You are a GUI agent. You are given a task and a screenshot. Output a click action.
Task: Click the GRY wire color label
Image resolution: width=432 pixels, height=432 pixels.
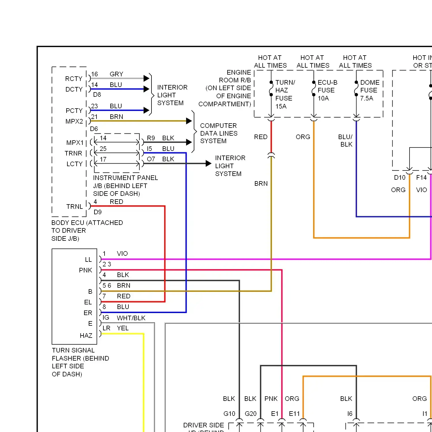pyautogui.click(x=116, y=74)
